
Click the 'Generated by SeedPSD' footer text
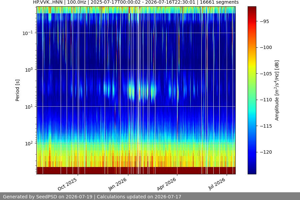92,197
